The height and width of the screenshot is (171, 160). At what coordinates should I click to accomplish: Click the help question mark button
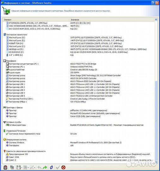pos(153,3)
